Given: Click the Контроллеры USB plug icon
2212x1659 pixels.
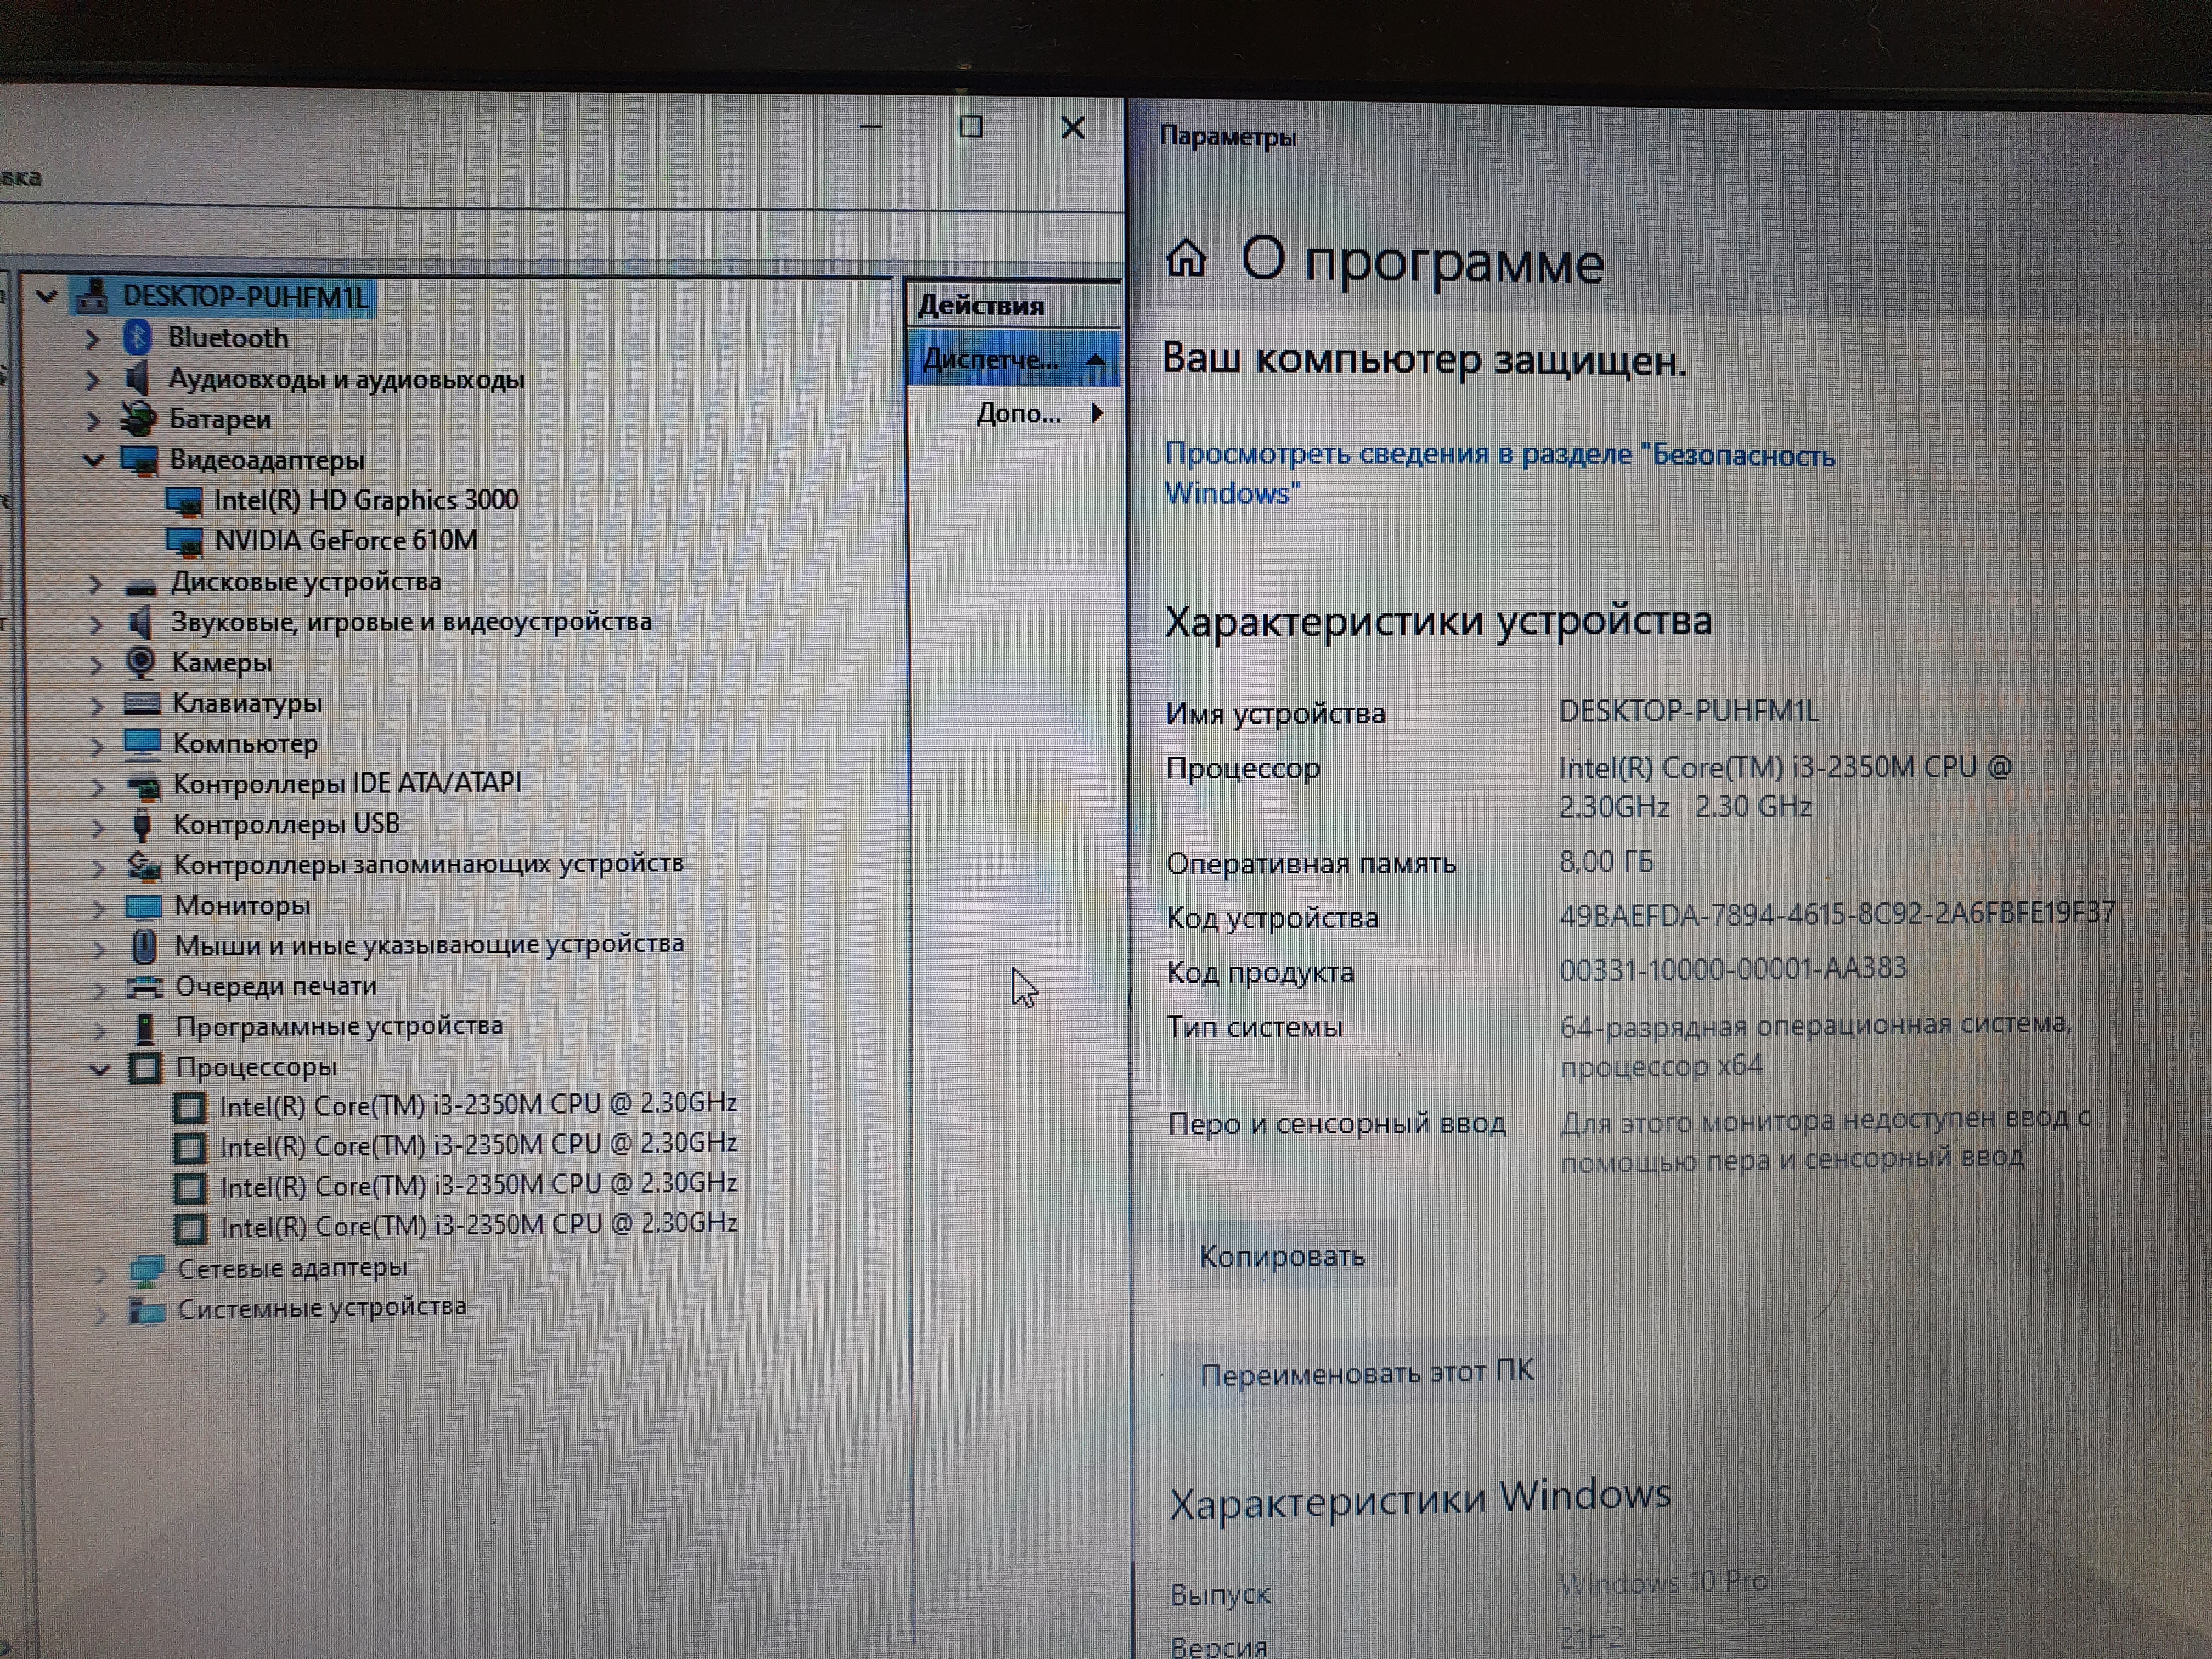Looking at the screenshot, I should [143, 825].
